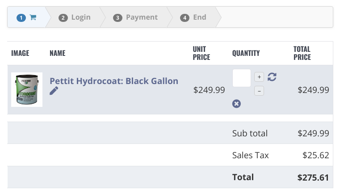Remove the item with the X circle icon
The width and height of the screenshot is (340, 194).
236,104
